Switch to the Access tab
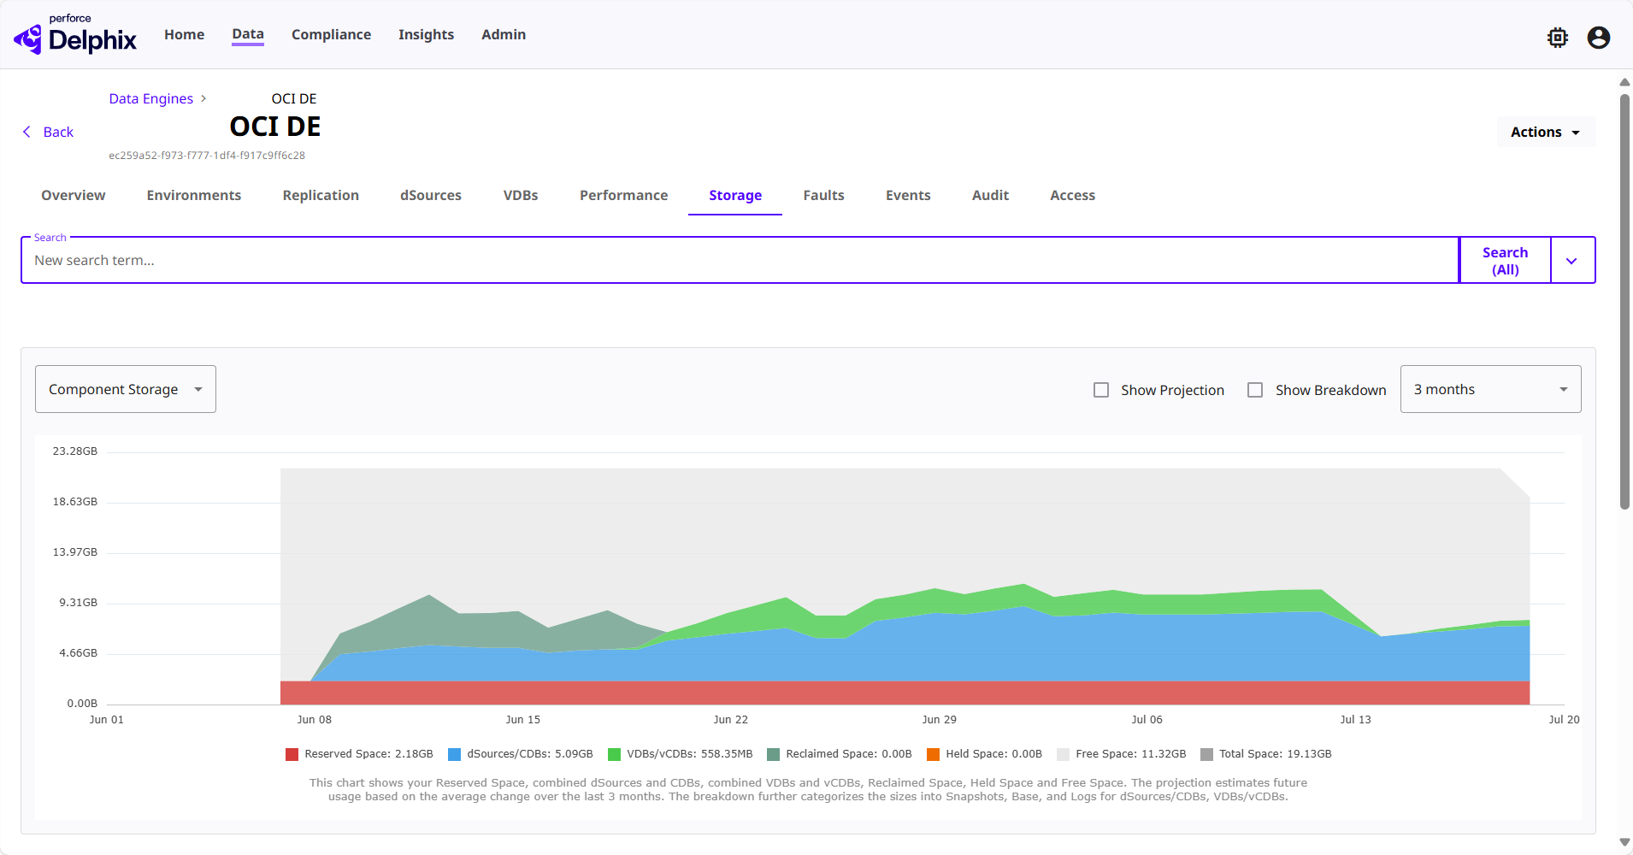The height and width of the screenshot is (855, 1633). pos(1072,195)
